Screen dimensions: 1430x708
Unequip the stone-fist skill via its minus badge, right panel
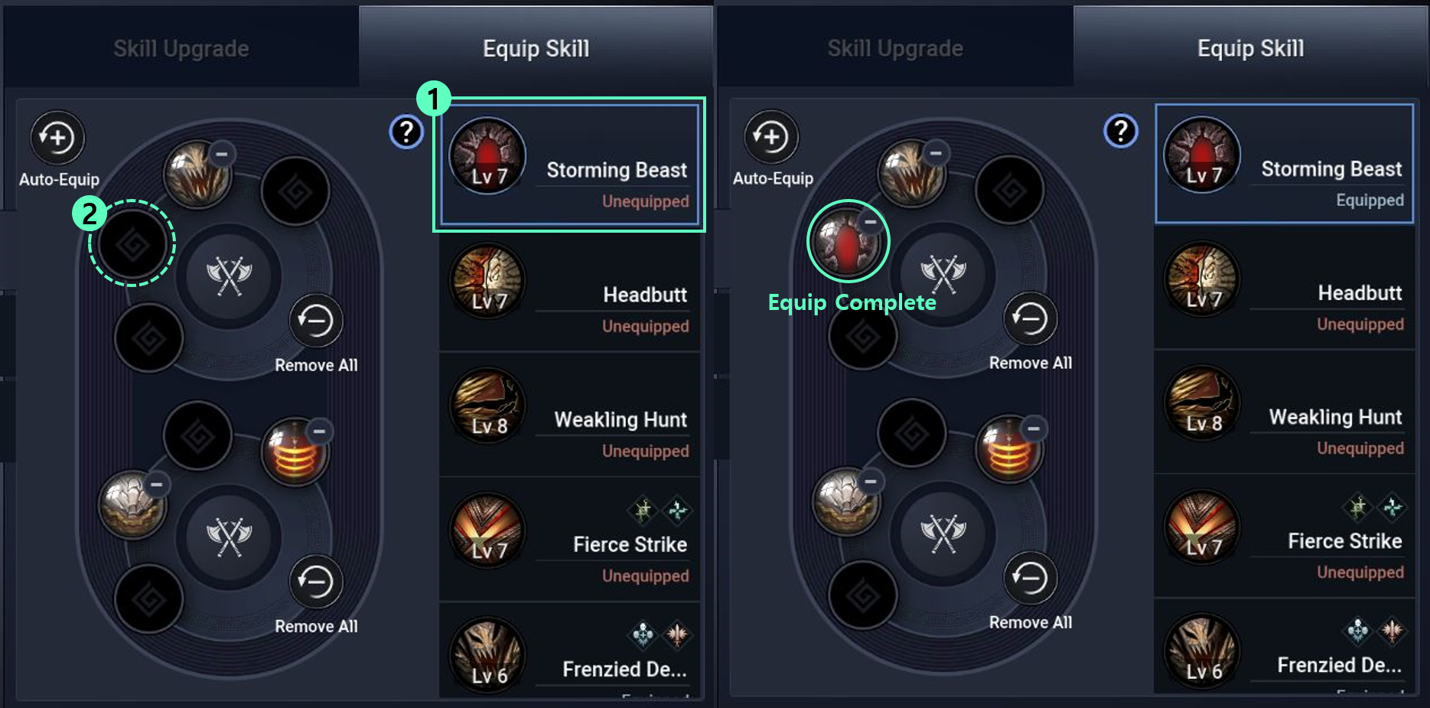point(871,481)
